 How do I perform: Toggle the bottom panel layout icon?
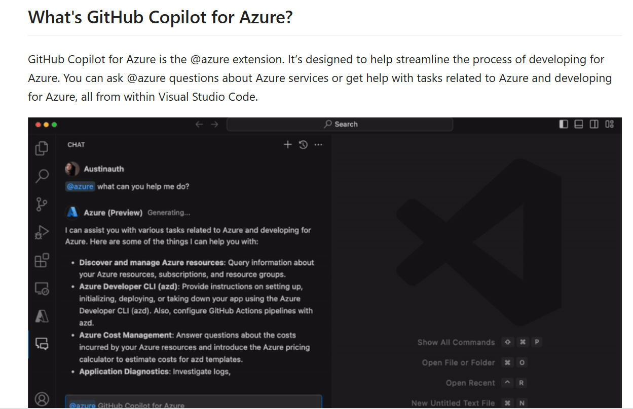[x=579, y=125]
